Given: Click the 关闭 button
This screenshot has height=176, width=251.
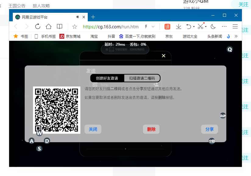Looking at the screenshot, I should (93, 129).
